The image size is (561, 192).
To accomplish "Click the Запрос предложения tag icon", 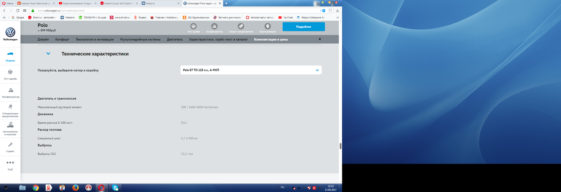I will pos(241,26).
